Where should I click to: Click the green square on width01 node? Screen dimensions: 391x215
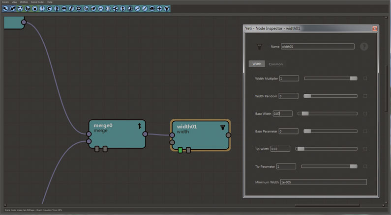[180, 150]
